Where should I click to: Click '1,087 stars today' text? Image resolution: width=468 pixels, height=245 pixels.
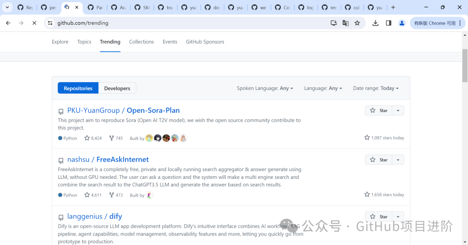click(387, 137)
